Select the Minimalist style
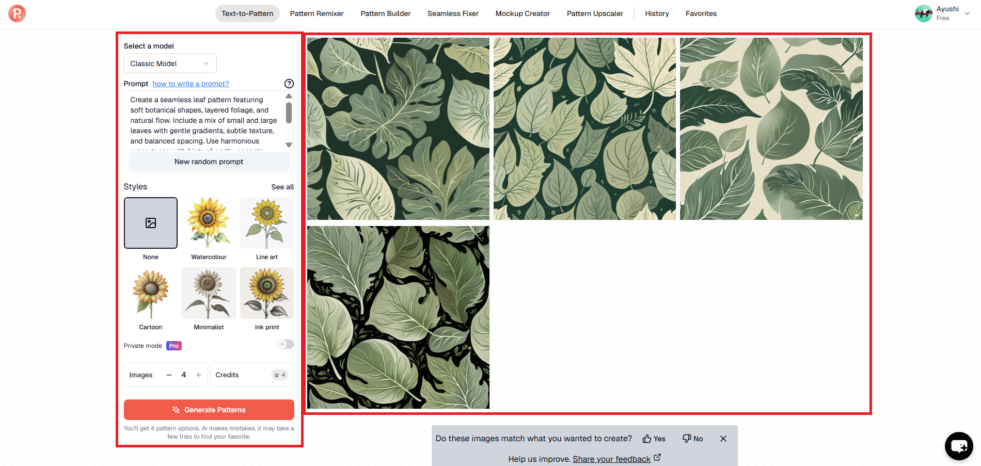 coord(208,293)
